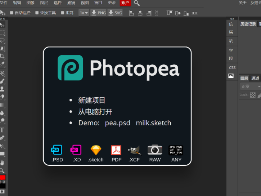
Task: Select the Type tool
Action: [x=2, y=130]
